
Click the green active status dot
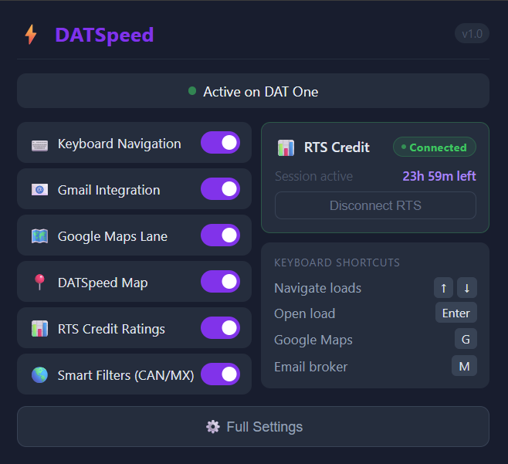(192, 91)
